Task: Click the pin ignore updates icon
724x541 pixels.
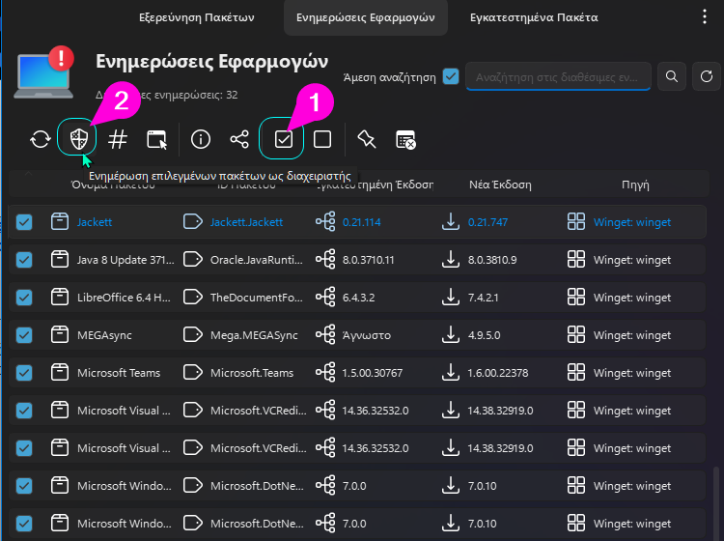Action: (x=367, y=139)
